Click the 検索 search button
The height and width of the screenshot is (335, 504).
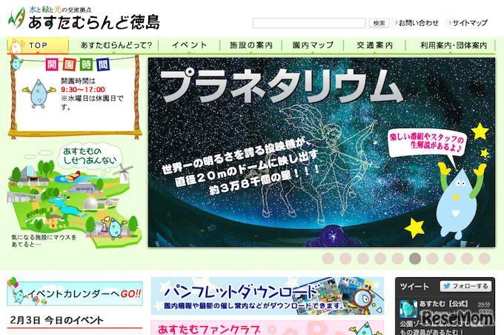pyautogui.click(x=379, y=23)
